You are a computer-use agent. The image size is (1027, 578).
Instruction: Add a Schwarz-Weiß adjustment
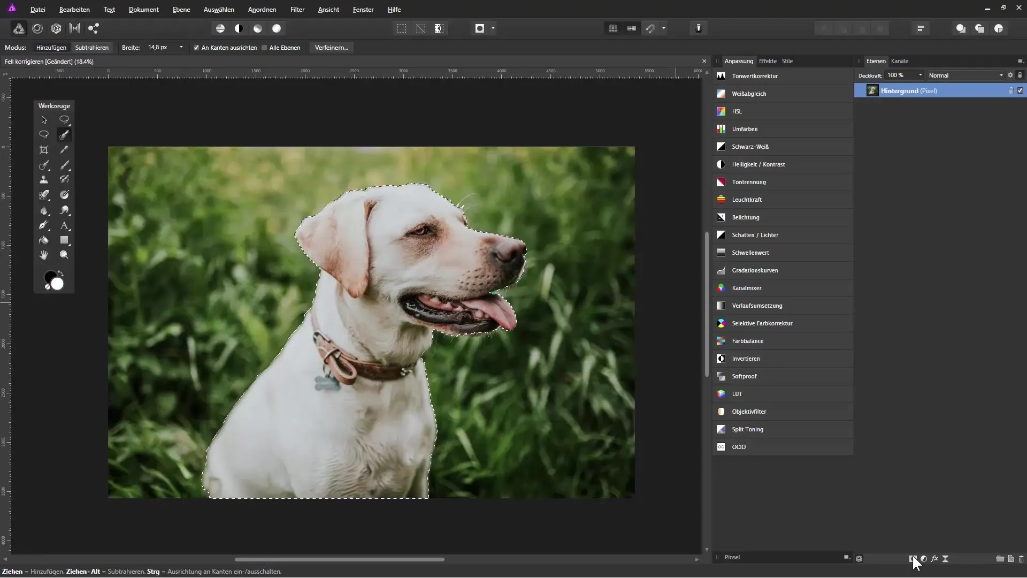click(x=783, y=147)
